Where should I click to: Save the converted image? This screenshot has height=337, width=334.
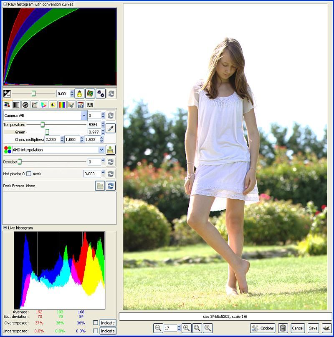click(x=313, y=328)
